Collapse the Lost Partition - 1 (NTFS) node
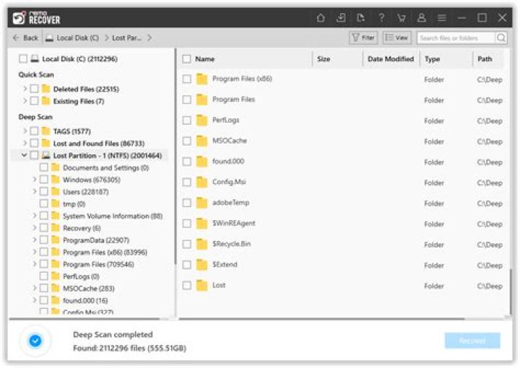 point(25,155)
